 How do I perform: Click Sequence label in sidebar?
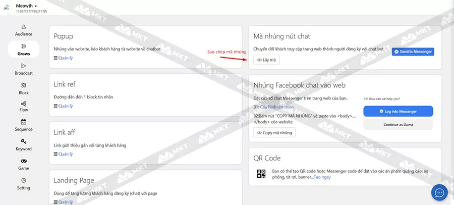(x=24, y=129)
